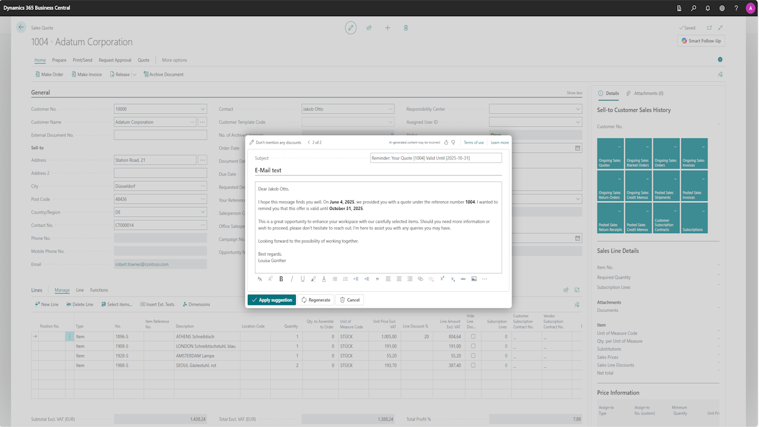Open the Terms of use link
759x427 pixels.
474,142
